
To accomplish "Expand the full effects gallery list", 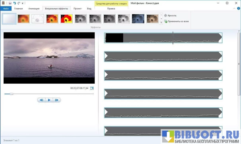I will [161, 22].
